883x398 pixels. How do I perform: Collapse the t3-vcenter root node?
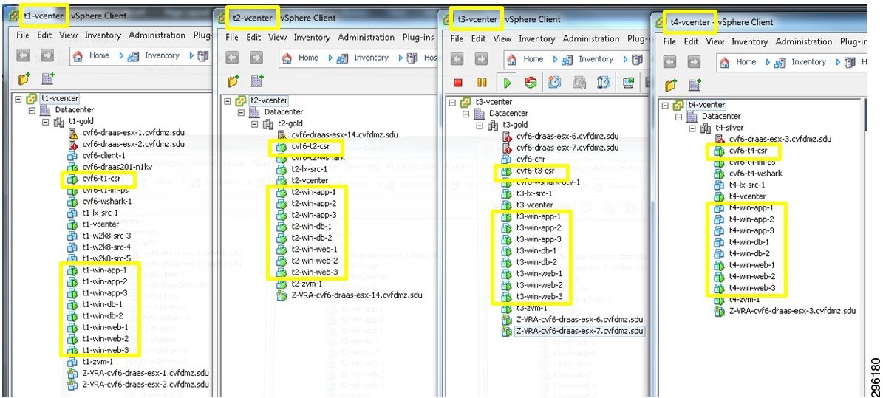click(x=453, y=102)
